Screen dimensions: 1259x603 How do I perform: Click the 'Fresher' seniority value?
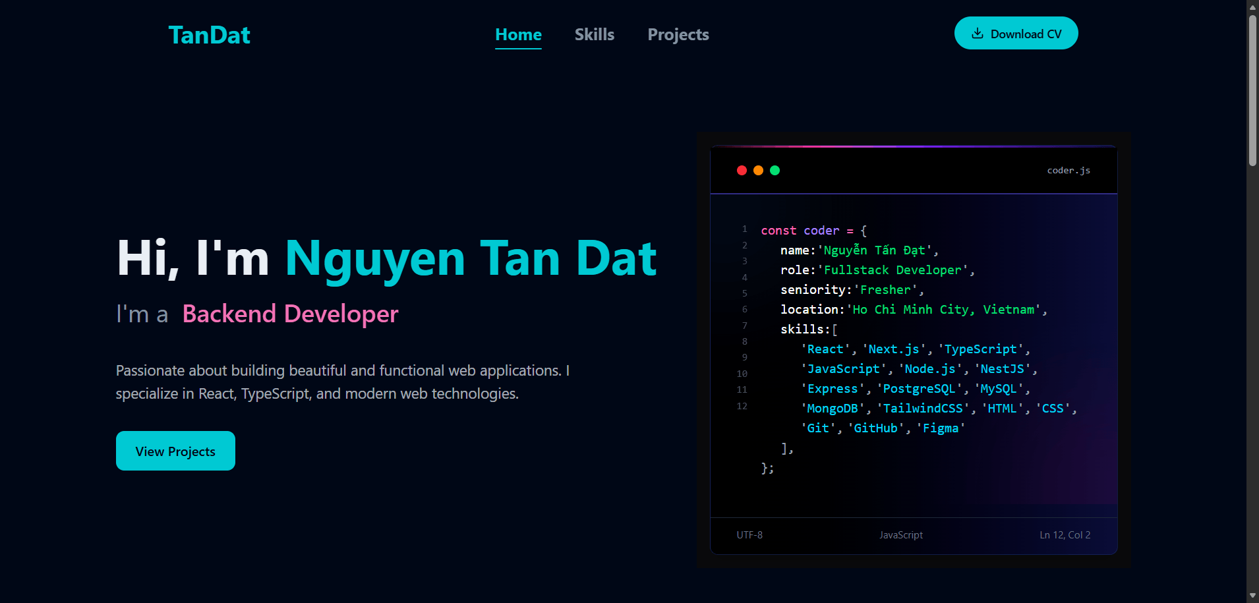pos(885,290)
